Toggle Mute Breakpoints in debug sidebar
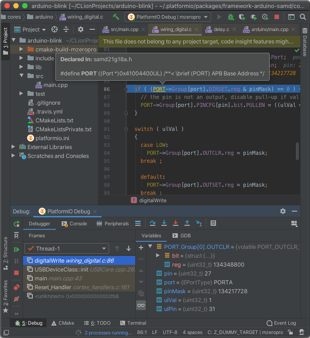Viewport: 310px width, 338px height. (16, 299)
